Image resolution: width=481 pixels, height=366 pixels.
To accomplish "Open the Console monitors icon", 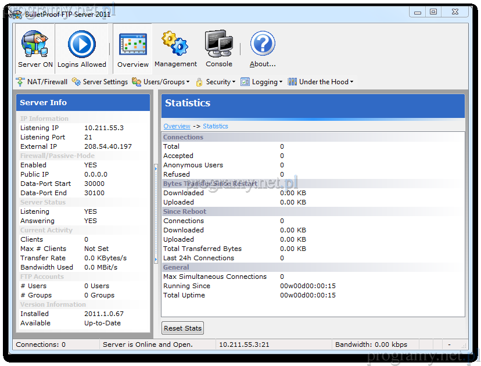I will (218, 48).
